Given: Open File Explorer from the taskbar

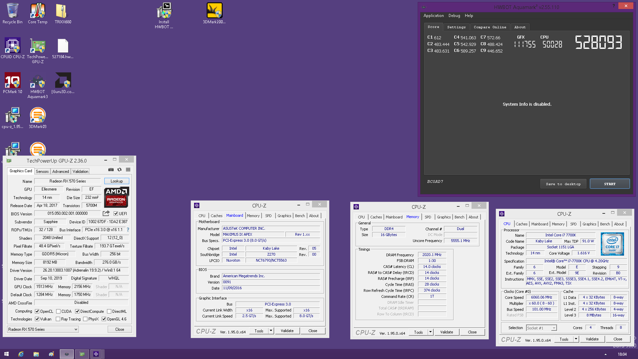Looking at the screenshot, I should click(36, 354).
